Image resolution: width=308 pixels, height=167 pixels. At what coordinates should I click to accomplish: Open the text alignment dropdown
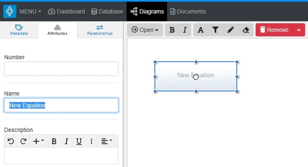[x=107, y=141]
